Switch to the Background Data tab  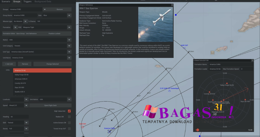[x=43, y=2]
